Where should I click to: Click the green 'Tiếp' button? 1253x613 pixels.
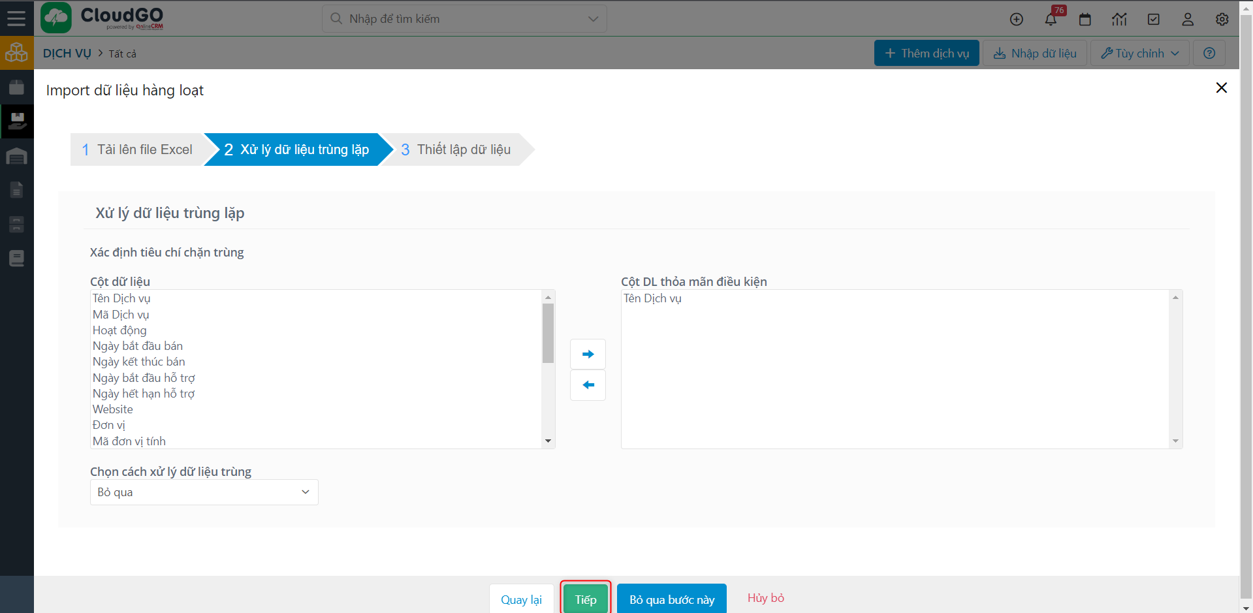point(585,599)
